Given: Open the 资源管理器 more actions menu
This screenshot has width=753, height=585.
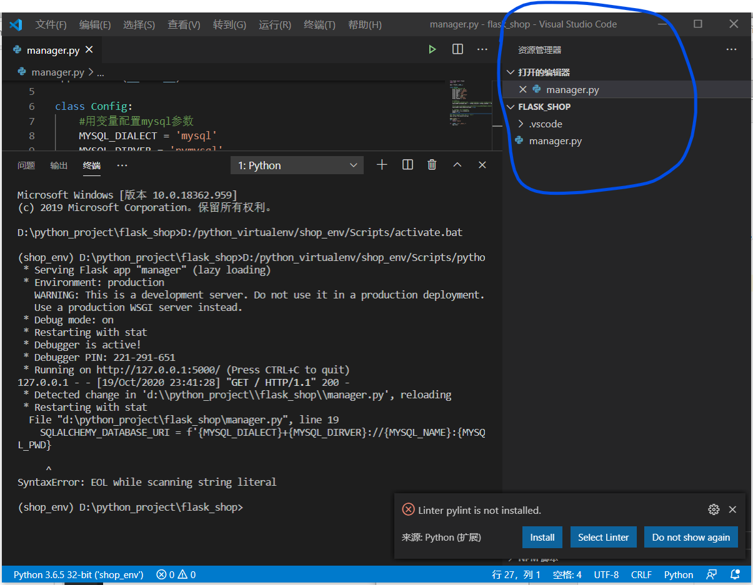Looking at the screenshot, I should tap(731, 50).
